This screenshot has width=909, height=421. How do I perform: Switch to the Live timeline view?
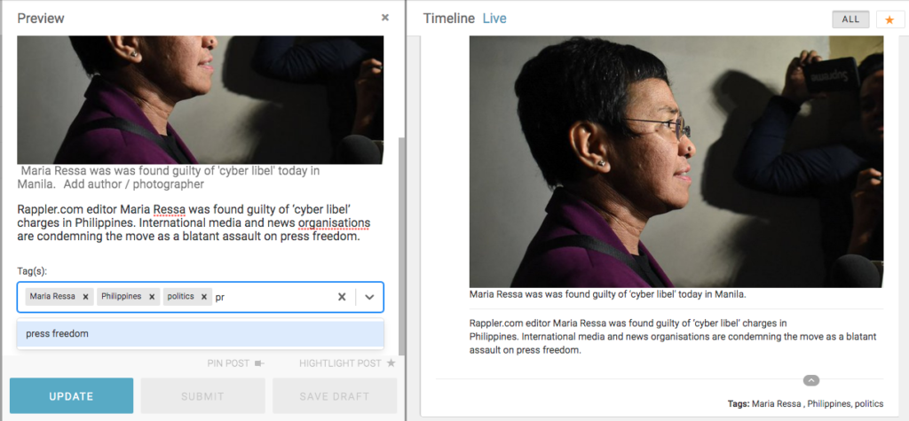pyautogui.click(x=494, y=19)
